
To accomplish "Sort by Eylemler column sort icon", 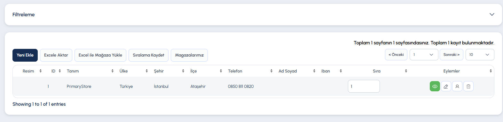I will (491, 71).
